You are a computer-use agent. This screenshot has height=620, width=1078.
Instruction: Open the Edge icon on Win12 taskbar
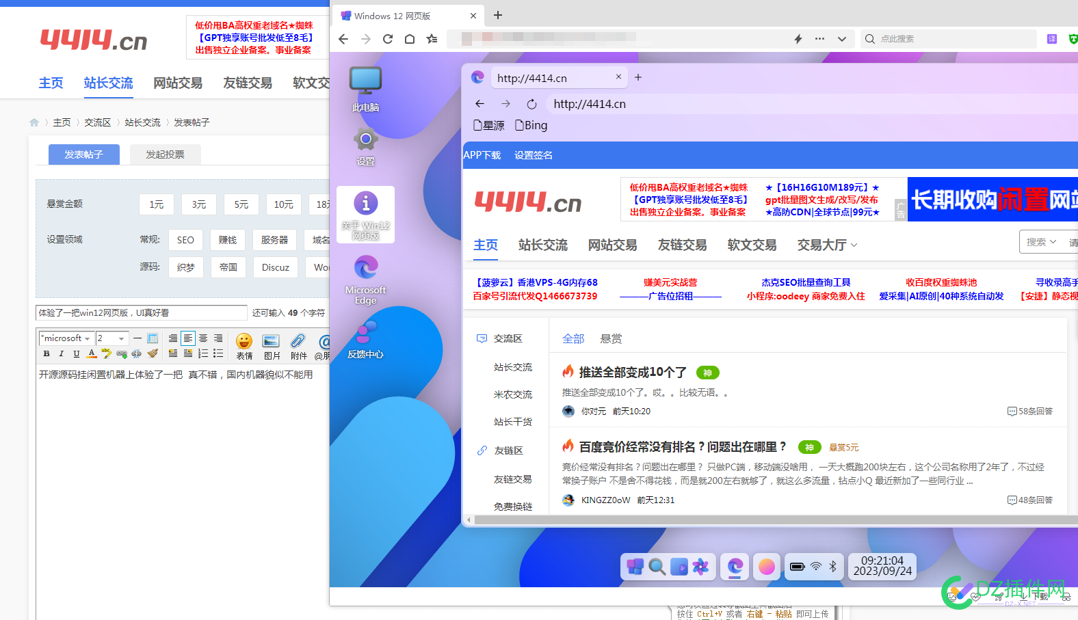click(735, 567)
